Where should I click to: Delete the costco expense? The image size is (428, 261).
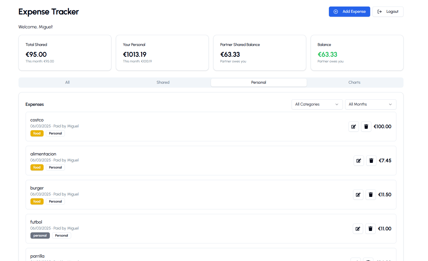coord(366,127)
